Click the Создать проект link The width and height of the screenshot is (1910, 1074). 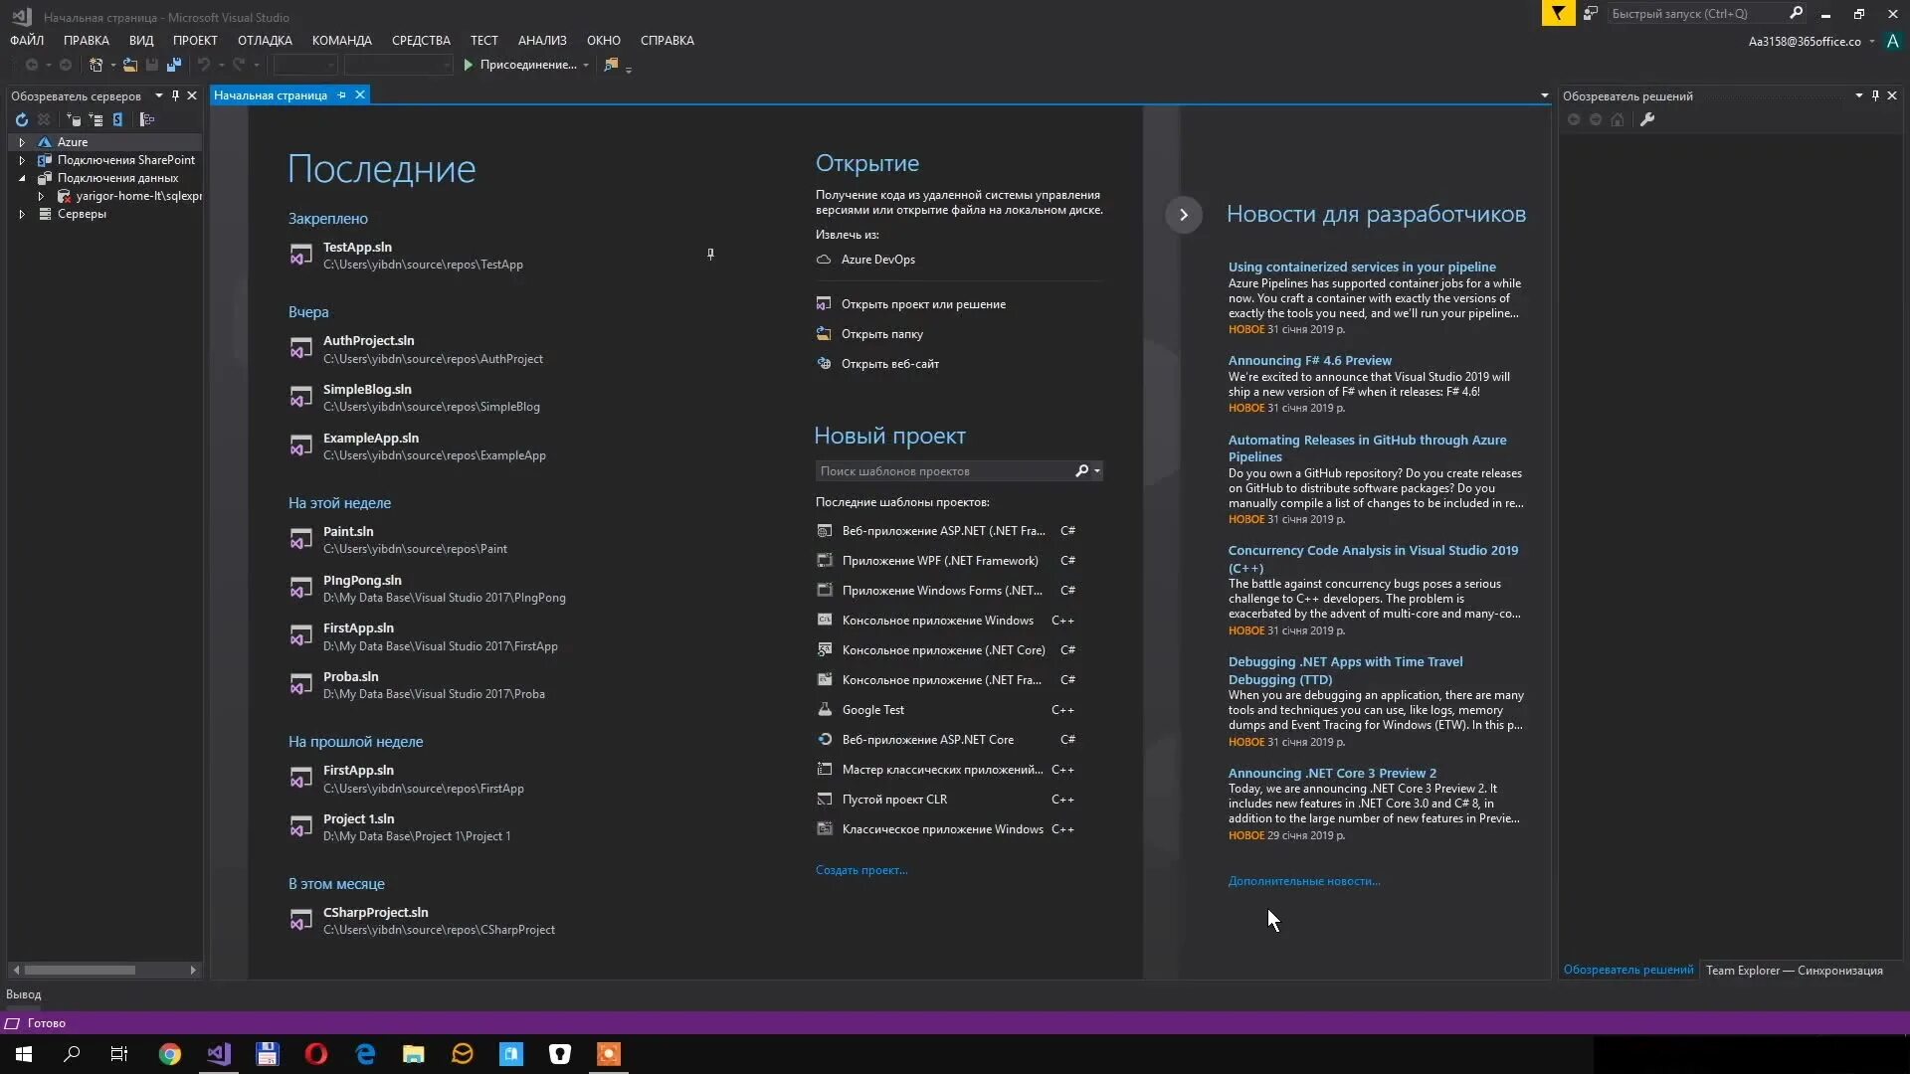coord(860,870)
